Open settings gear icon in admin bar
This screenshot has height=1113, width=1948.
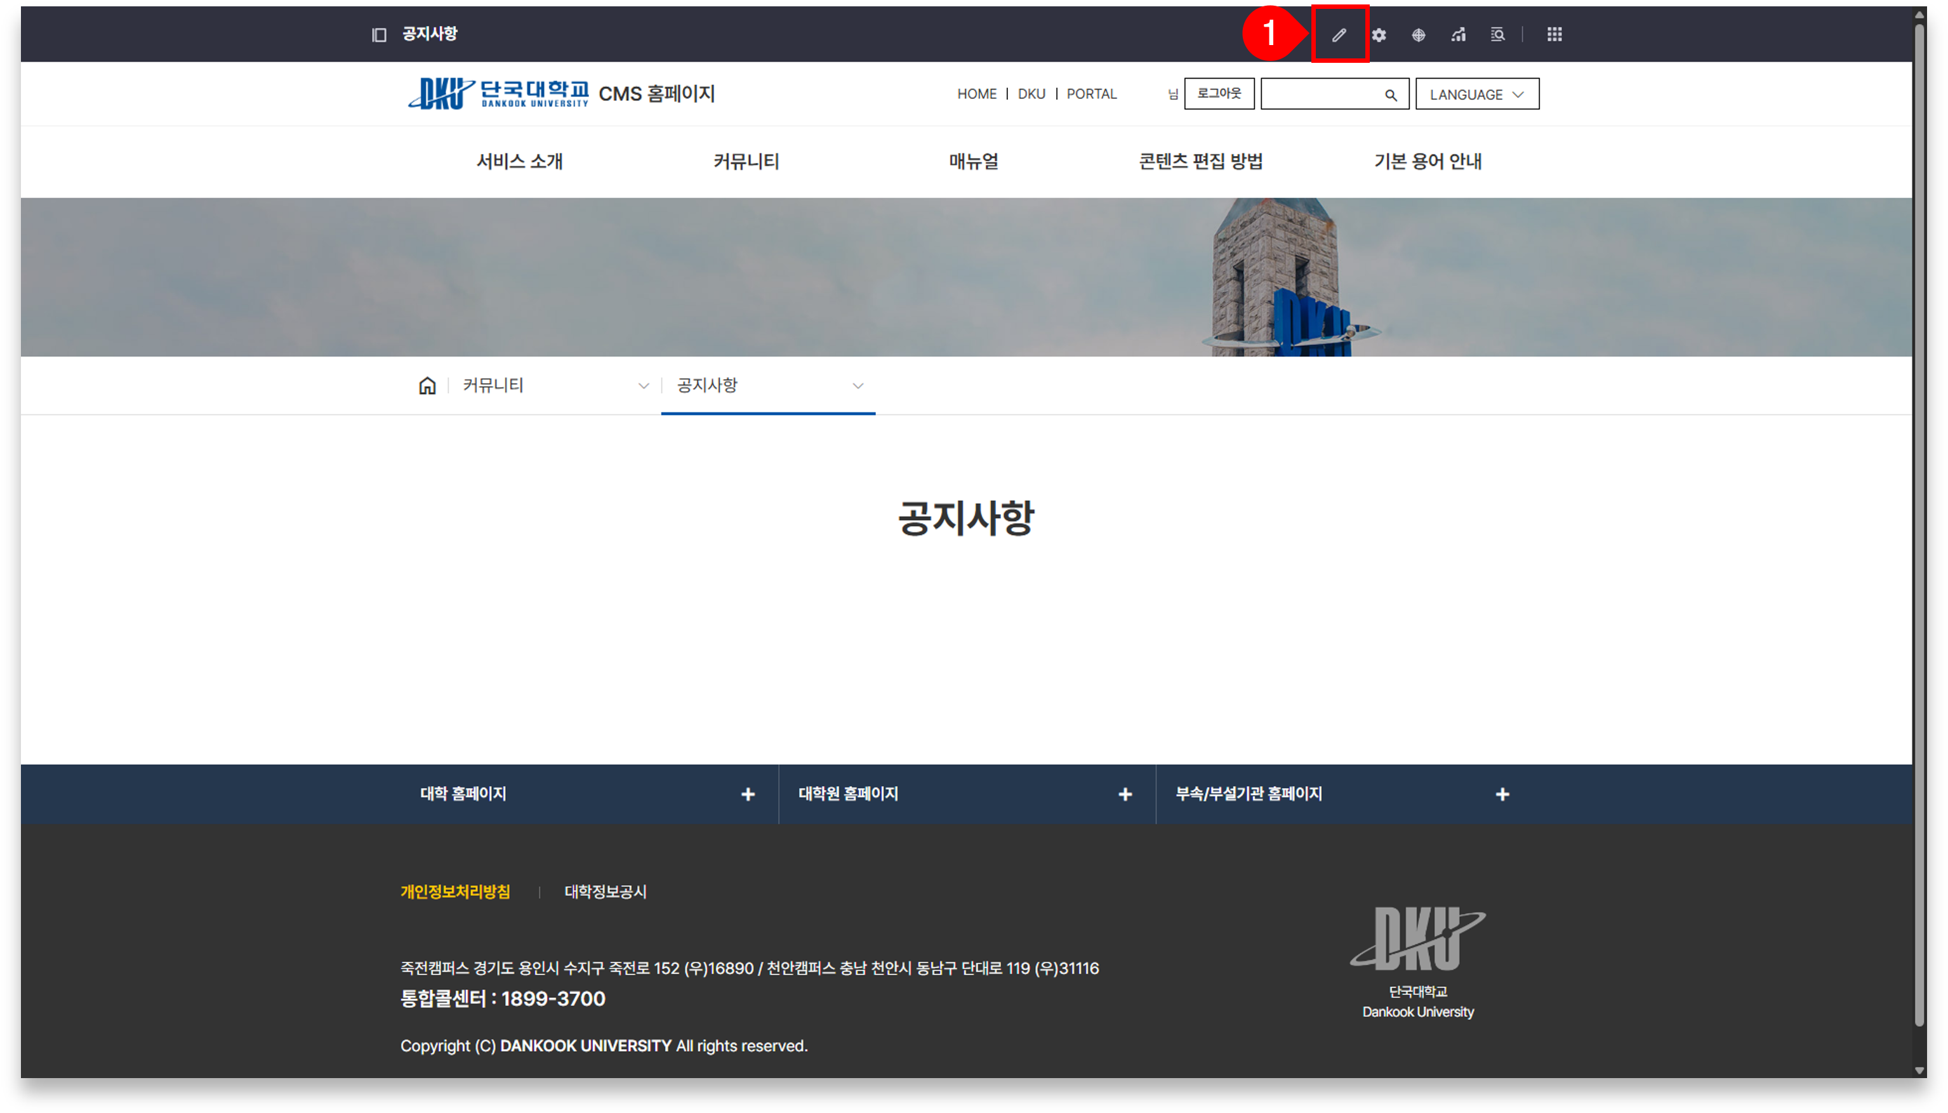pyautogui.click(x=1379, y=34)
